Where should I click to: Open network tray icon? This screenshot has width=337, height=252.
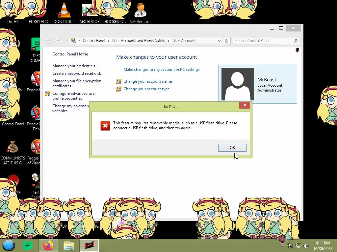click(298, 246)
